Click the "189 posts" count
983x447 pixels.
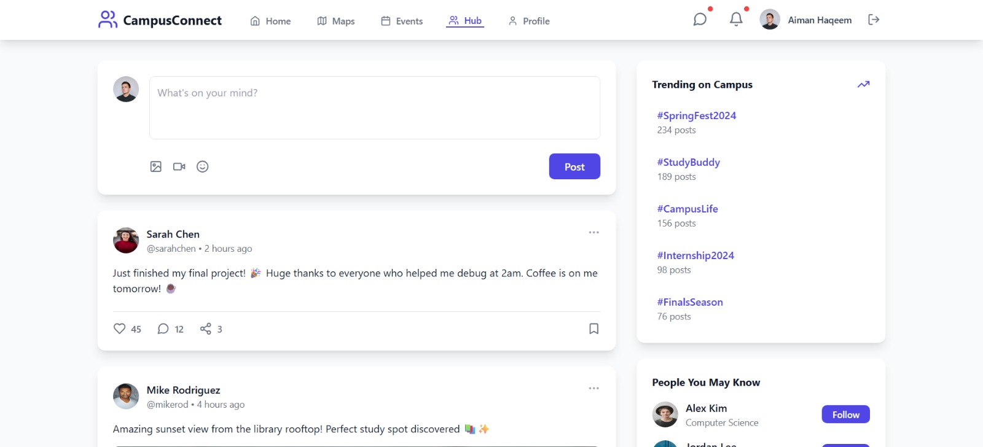tap(676, 177)
